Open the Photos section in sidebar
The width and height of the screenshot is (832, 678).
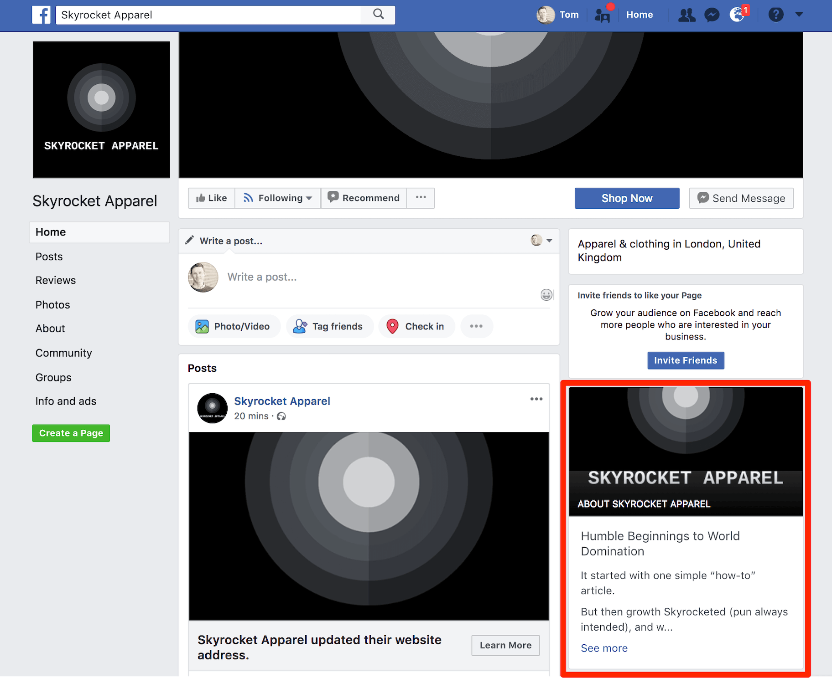click(52, 304)
